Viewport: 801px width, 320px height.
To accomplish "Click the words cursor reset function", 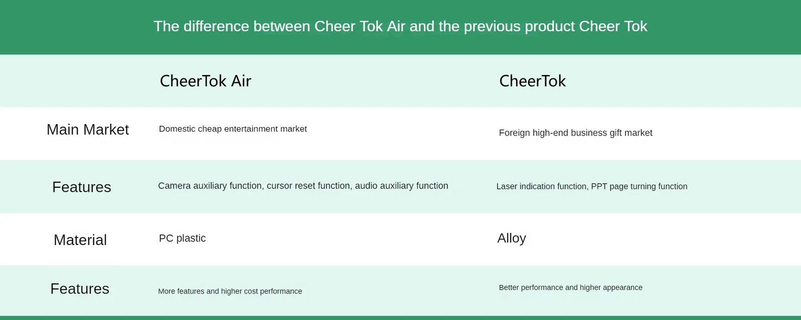I will point(308,186).
